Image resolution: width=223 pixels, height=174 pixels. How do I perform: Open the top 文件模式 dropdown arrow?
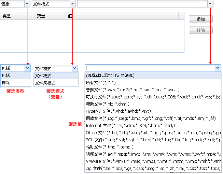[72, 3]
